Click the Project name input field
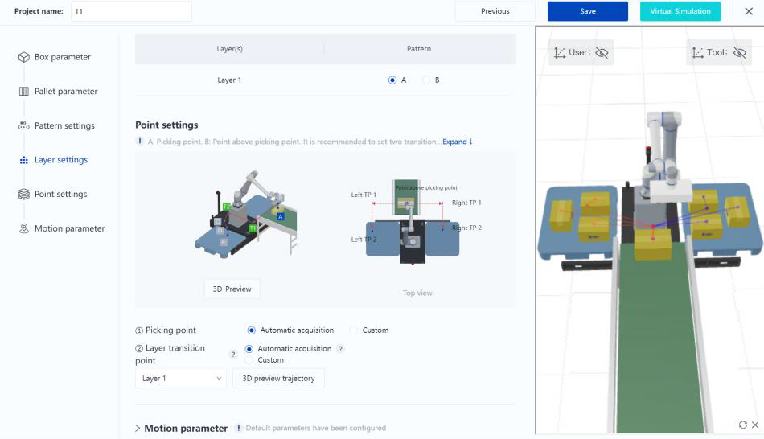Image resolution: width=764 pixels, height=439 pixels. tap(131, 11)
